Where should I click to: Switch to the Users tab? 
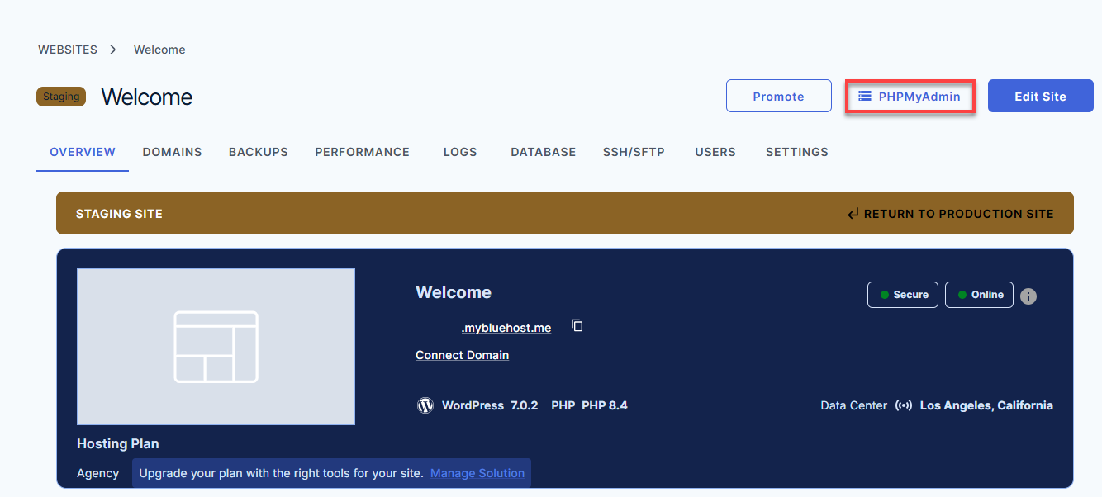[715, 152]
